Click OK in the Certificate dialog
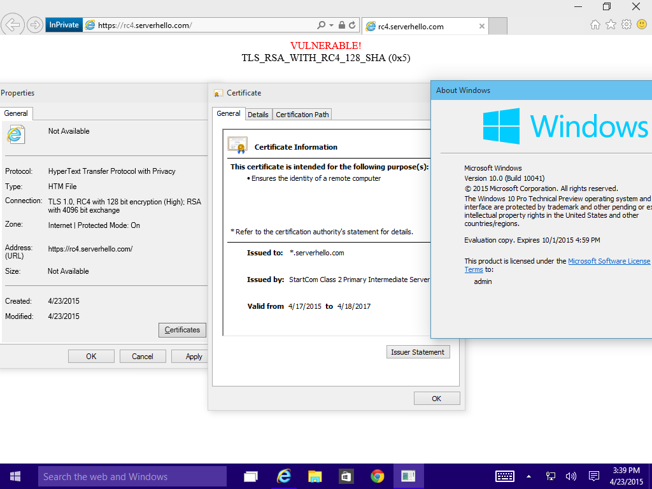The width and height of the screenshot is (652, 489). [437, 399]
